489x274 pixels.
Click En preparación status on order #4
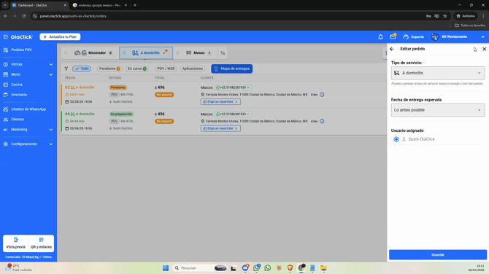pos(121,114)
